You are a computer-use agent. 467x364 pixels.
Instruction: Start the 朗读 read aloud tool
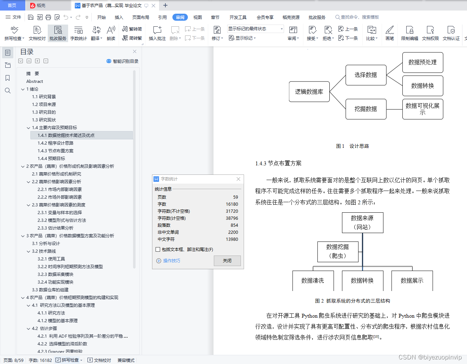[111, 33]
